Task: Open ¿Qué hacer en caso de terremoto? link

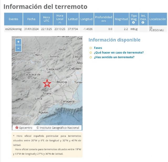Action: (x=119, y=52)
